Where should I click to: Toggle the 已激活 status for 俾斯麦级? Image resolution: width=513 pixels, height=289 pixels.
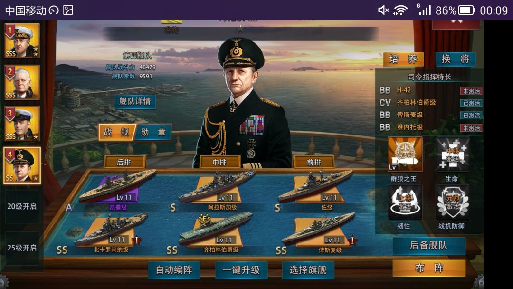(x=471, y=115)
